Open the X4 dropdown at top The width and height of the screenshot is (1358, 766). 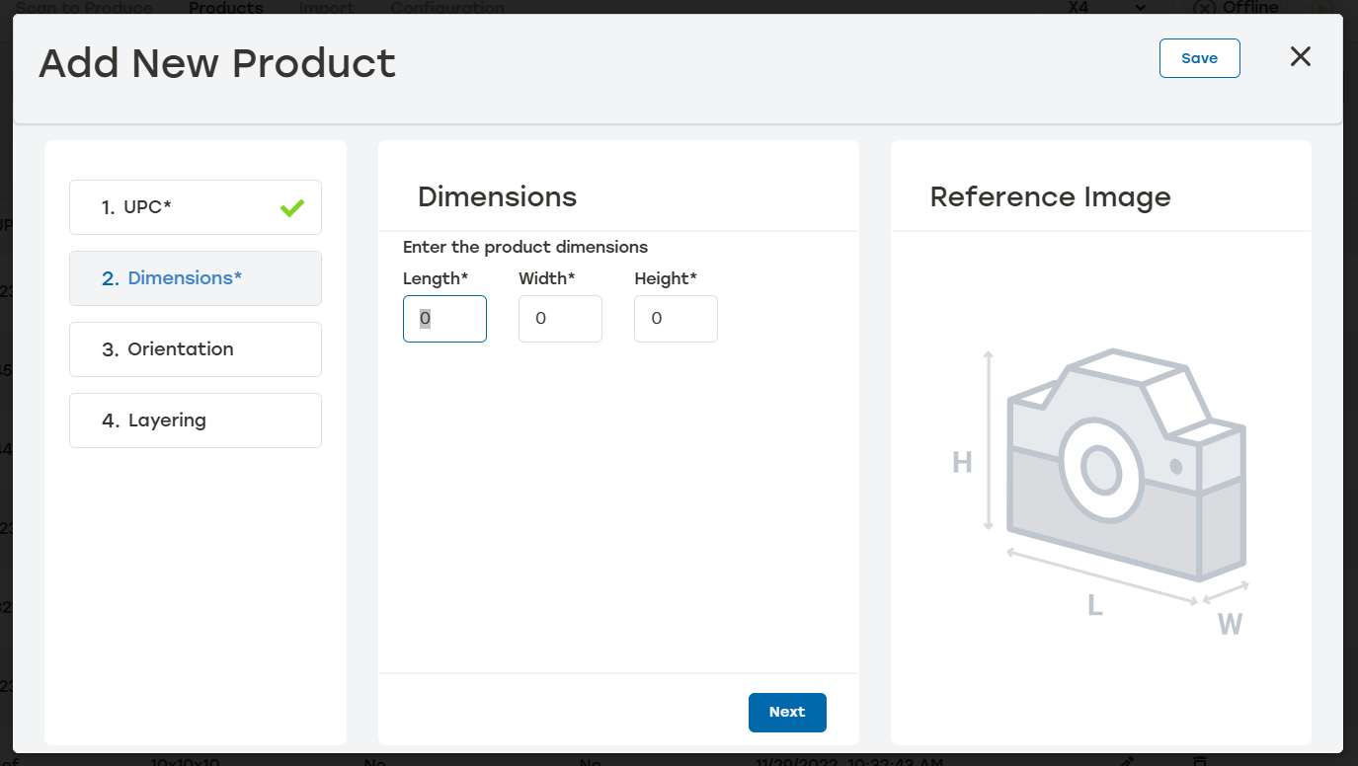(x=1096, y=8)
